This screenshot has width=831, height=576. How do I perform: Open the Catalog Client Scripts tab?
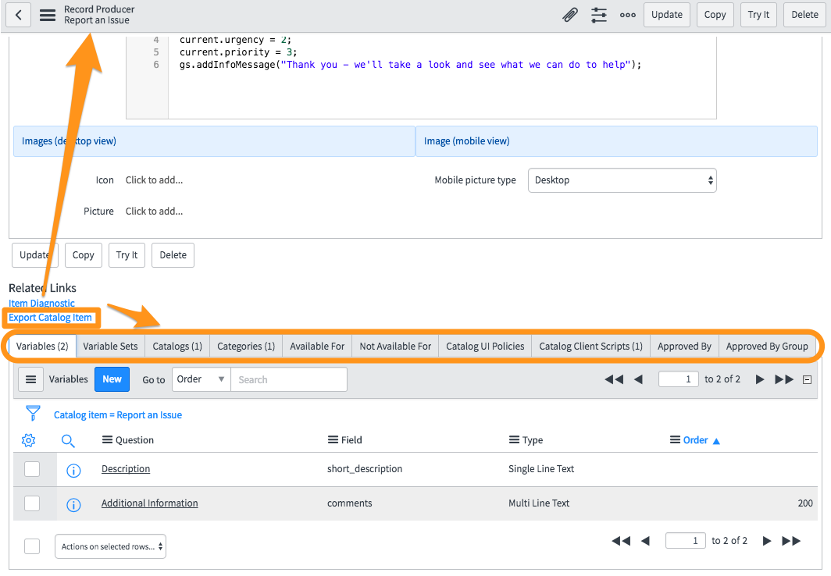(x=590, y=347)
